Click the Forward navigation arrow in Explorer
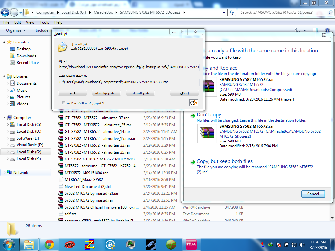Image resolution: width=335 pixels, height=251 pixels. point(14,12)
